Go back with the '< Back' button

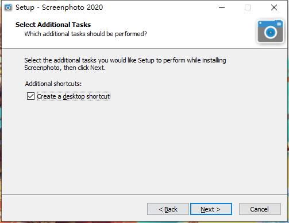click(x=168, y=209)
